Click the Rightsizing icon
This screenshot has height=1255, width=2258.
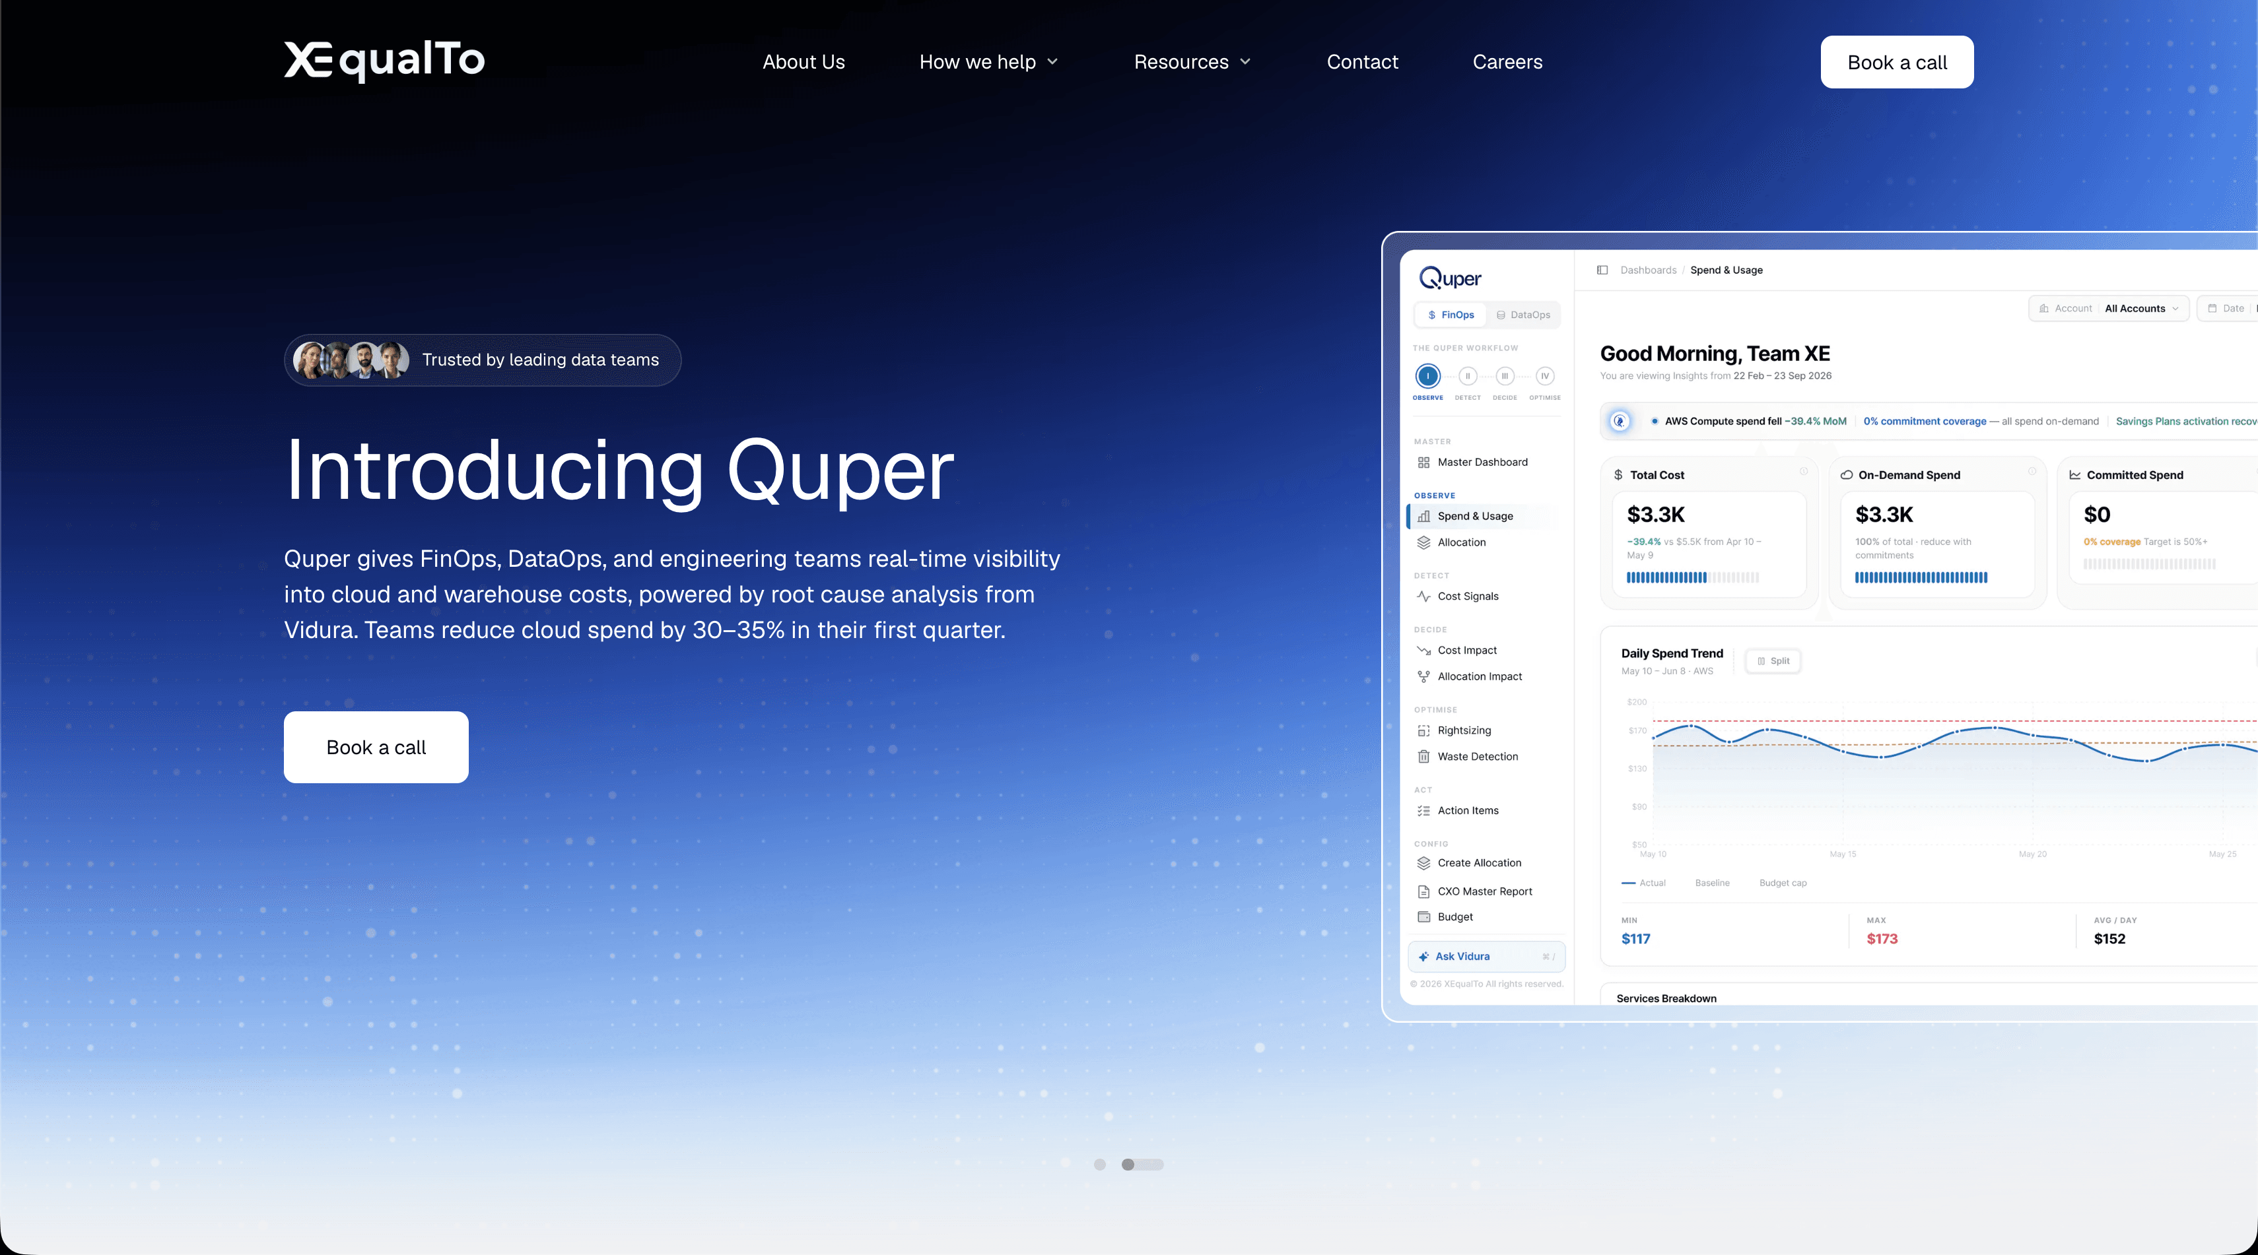(x=1423, y=730)
